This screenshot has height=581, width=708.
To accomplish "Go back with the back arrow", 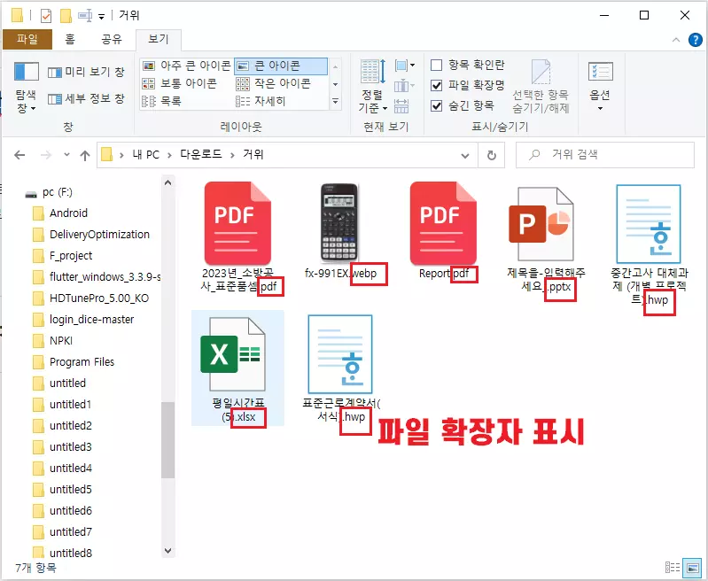I will (x=19, y=155).
